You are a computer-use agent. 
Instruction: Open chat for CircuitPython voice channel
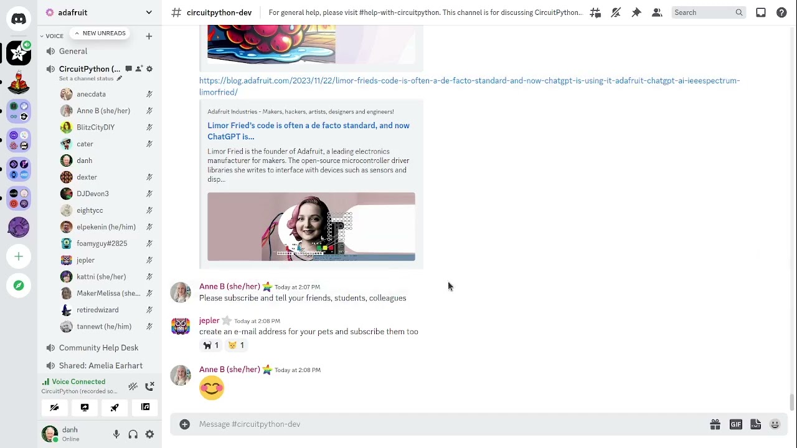[x=128, y=69]
